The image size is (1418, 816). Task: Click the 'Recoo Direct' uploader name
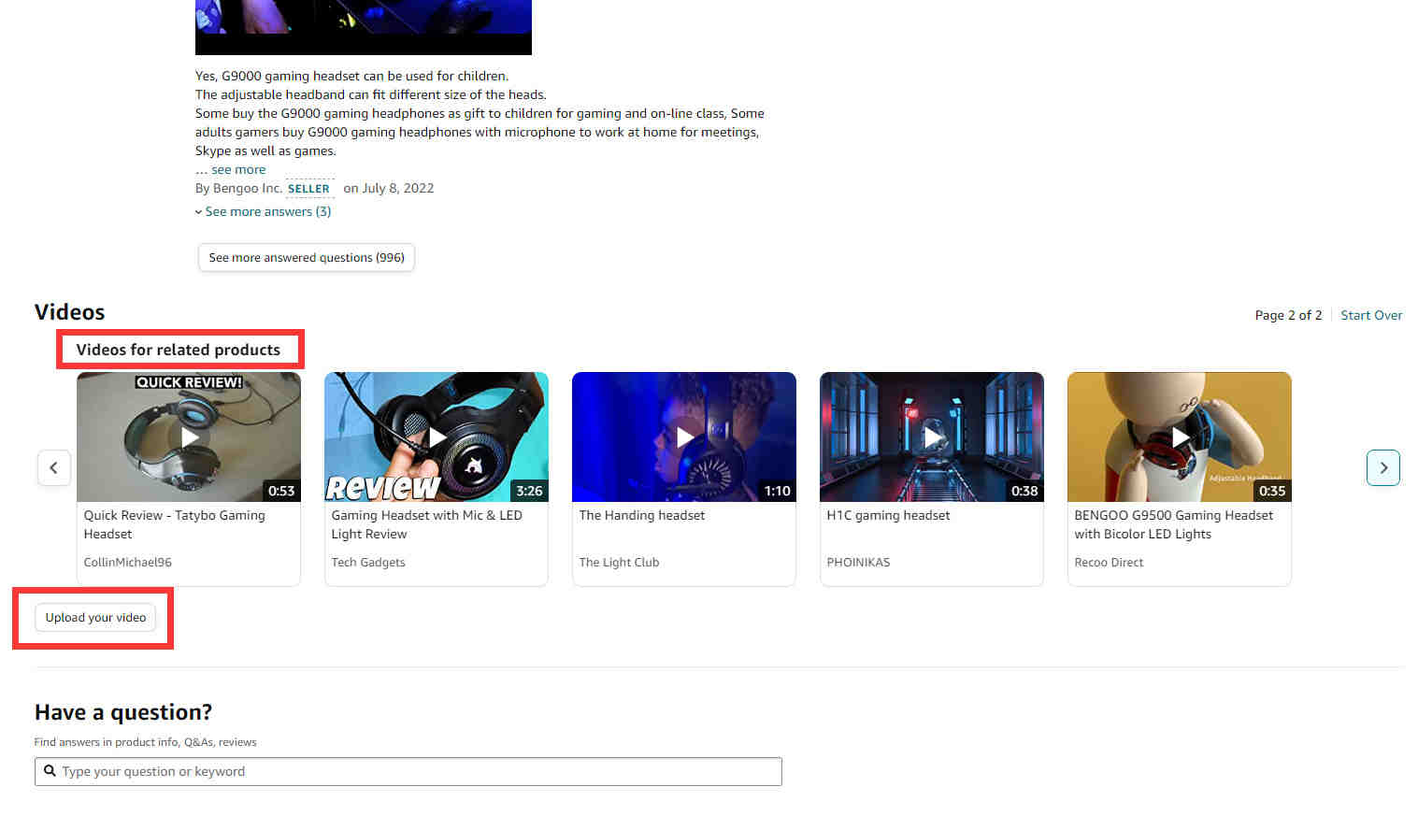point(1109,562)
